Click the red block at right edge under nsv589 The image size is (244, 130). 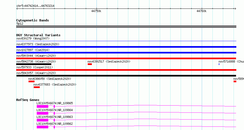point(235,81)
